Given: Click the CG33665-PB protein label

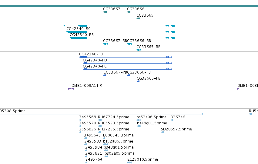Looking at the screenshot, I should pos(149,78).
